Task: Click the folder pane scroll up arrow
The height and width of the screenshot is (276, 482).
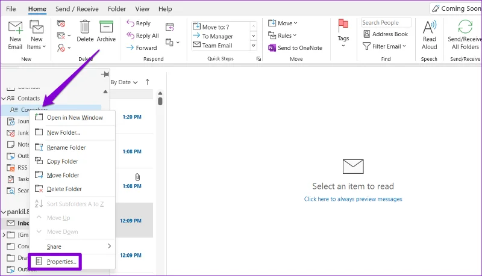Action: click(x=105, y=91)
